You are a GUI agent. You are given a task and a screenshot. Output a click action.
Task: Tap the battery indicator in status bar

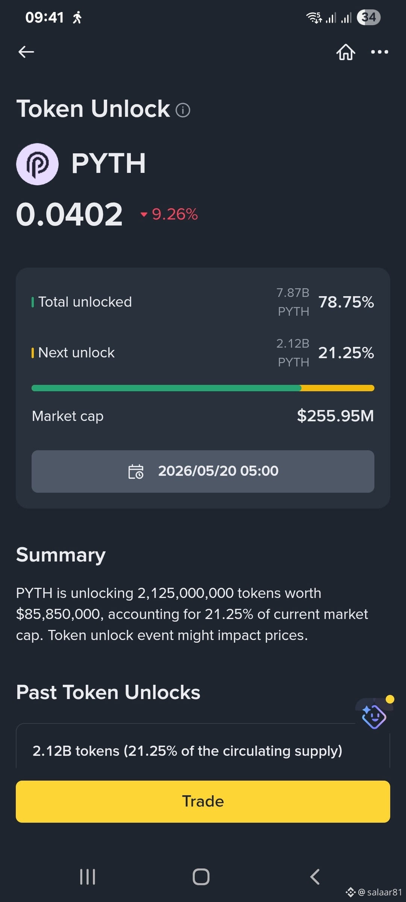[x=368, y=17]
